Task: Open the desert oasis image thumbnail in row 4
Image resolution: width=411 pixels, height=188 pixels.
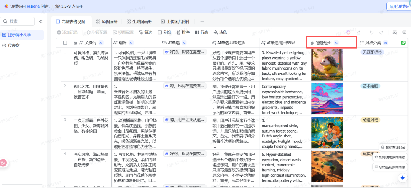Action: coord(327,166)
